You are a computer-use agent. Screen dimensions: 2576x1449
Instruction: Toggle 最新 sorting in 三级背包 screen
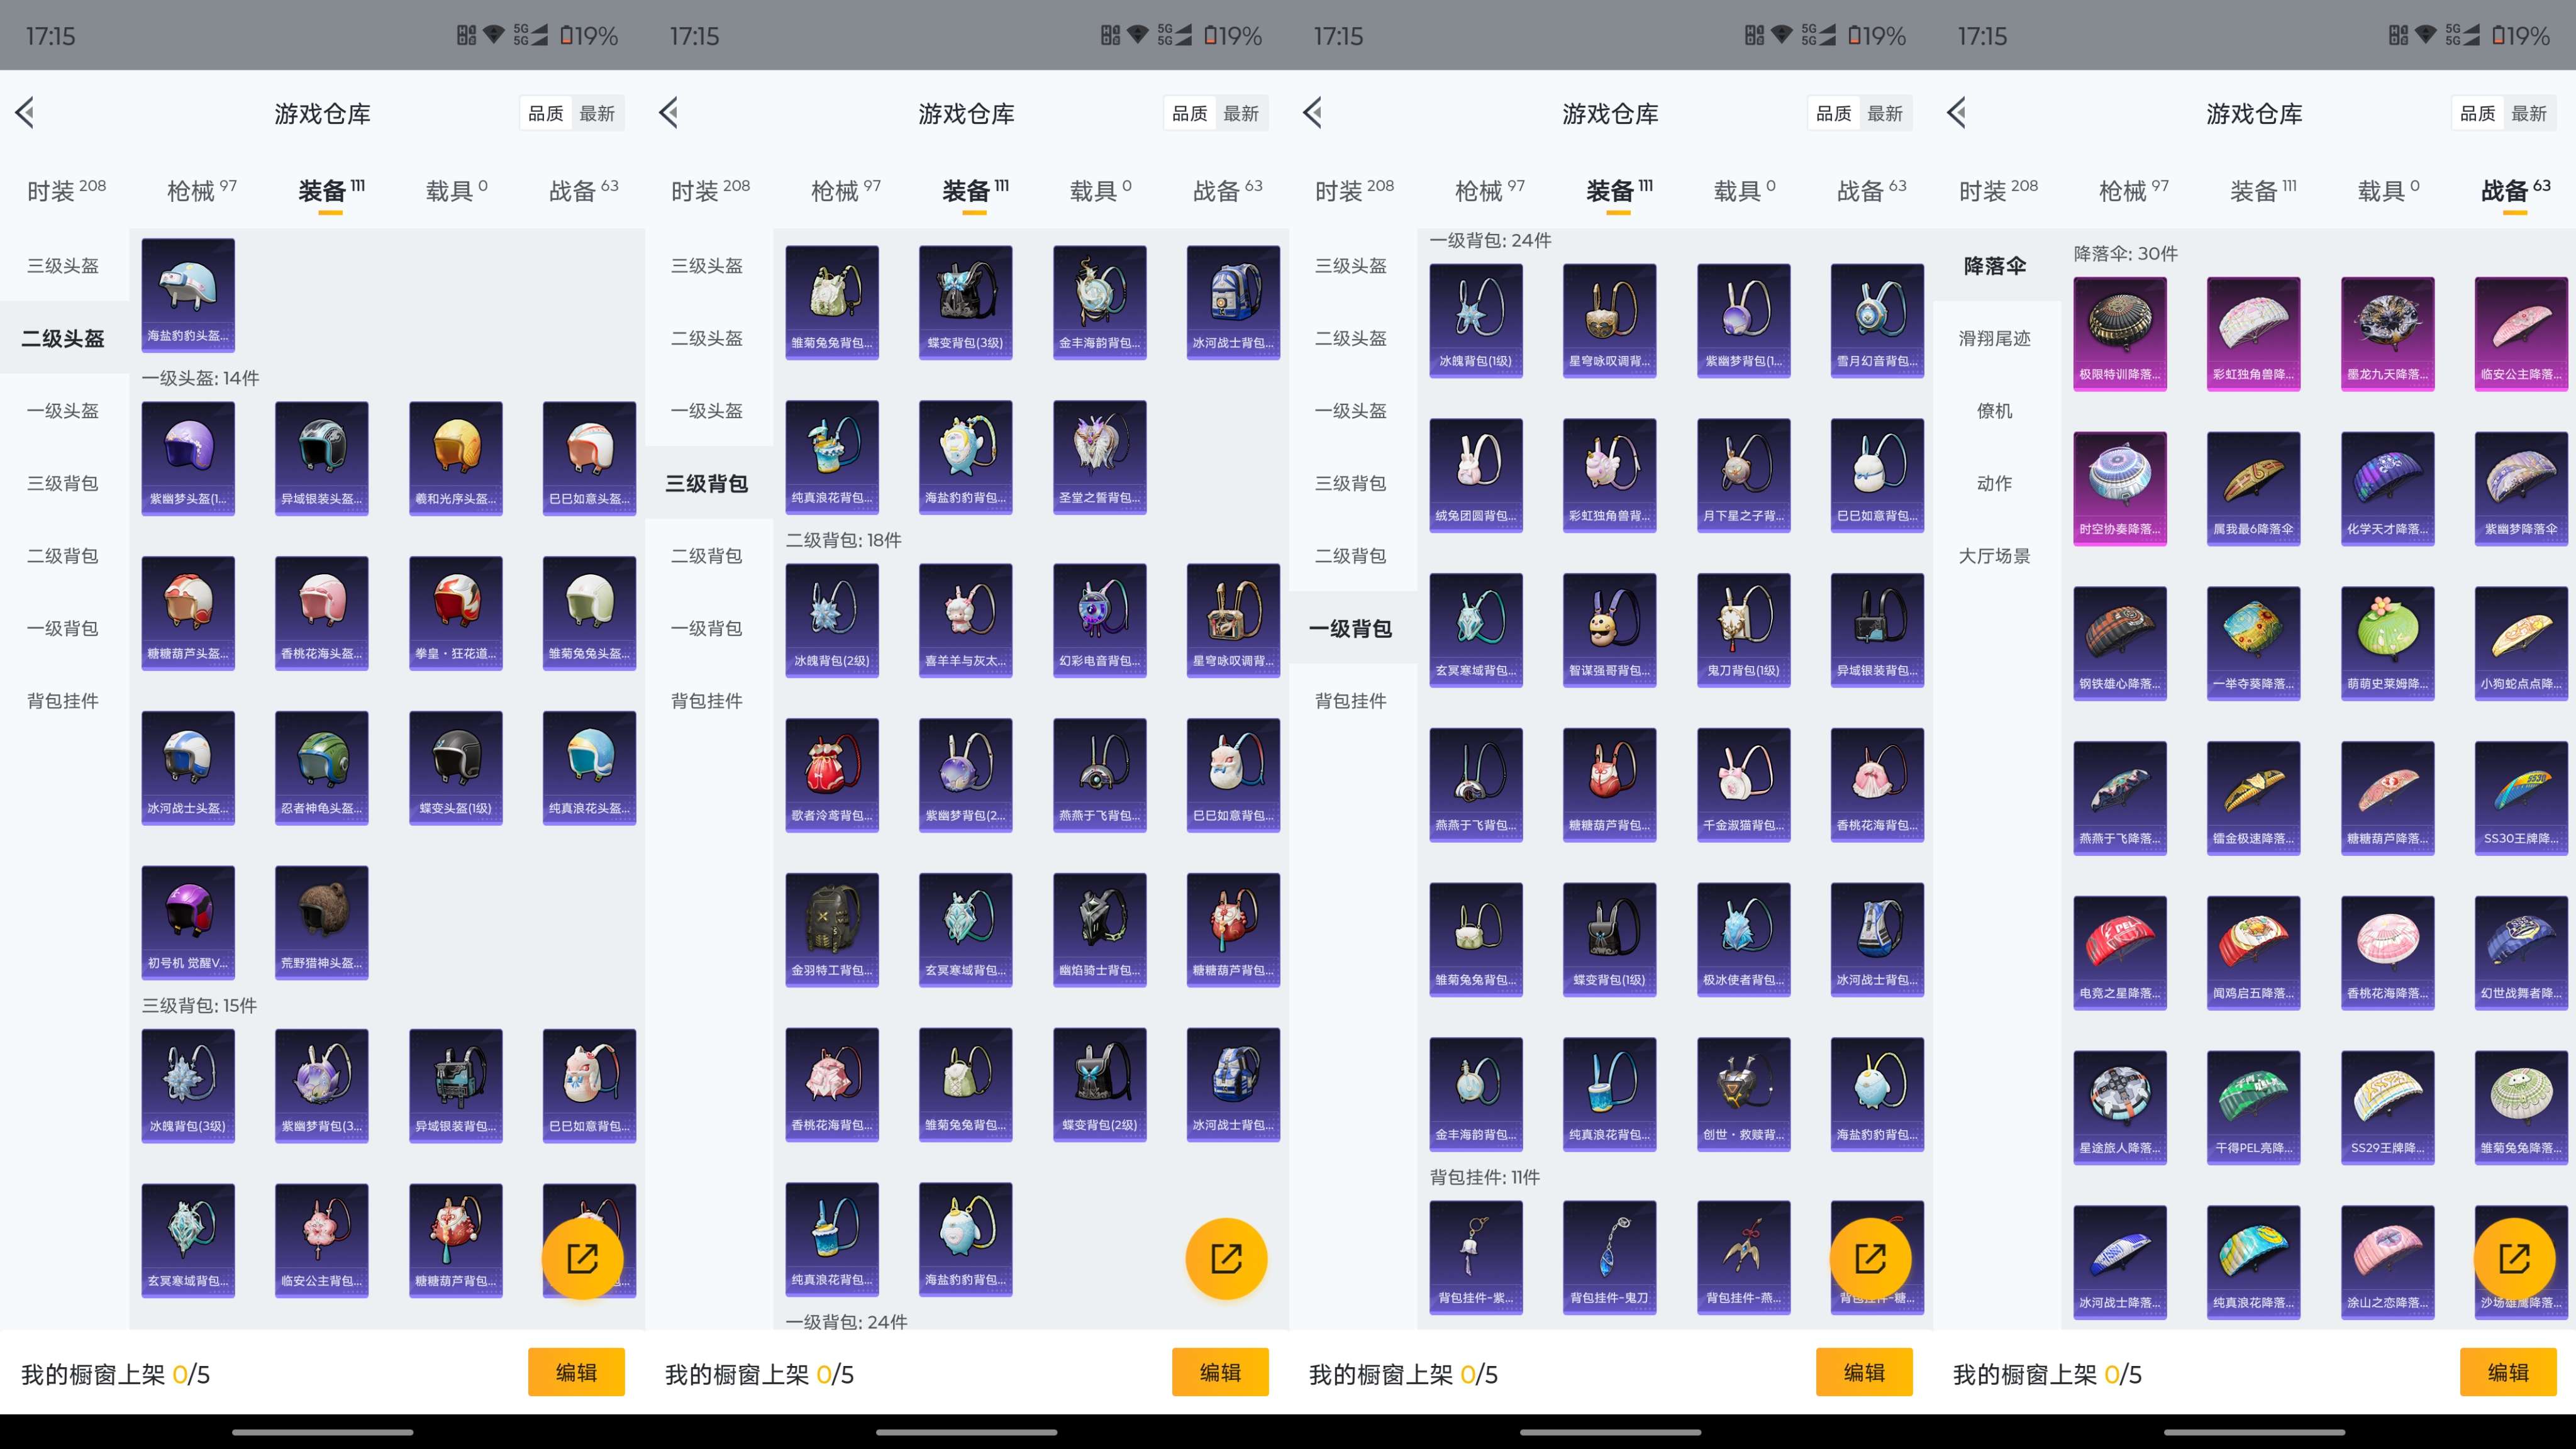coord(1241,114)
